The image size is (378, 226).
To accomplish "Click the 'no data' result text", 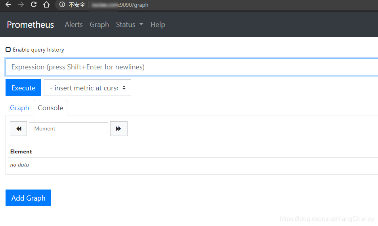I will [19, 165].
